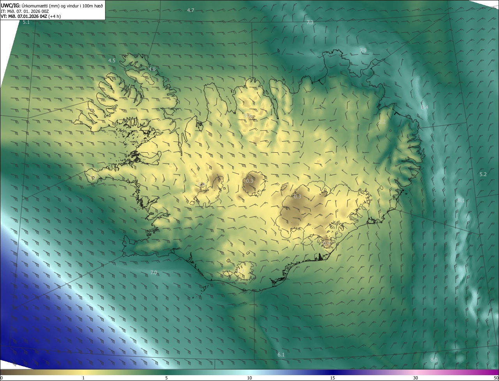Viewport: 499px width, 381px height.
Task: Click the 2.2 value label on the map
Action: [x=382, y=122]
